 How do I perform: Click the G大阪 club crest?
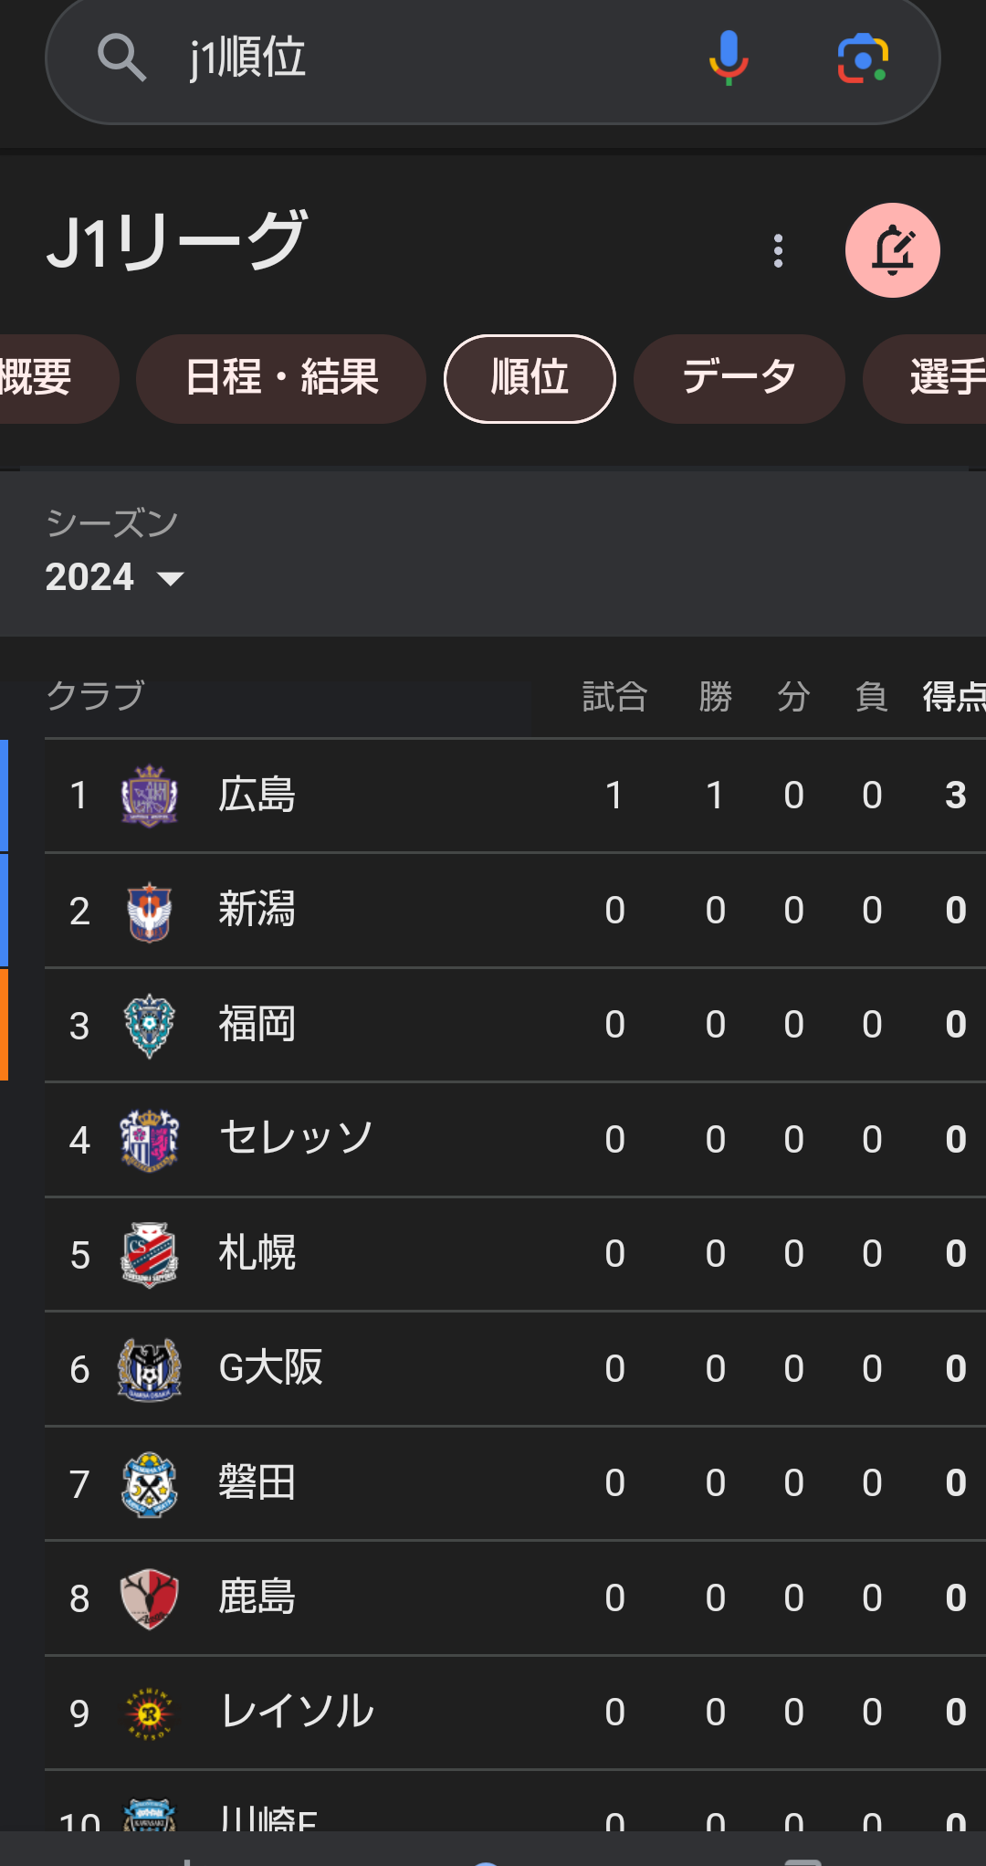coord(150,1369)
